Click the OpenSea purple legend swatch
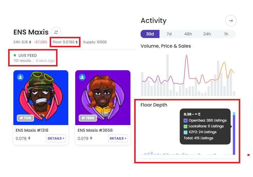 click(x=186, y=120)
